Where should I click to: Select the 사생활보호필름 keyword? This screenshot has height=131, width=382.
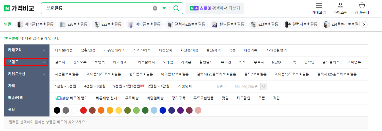point(67,74)
